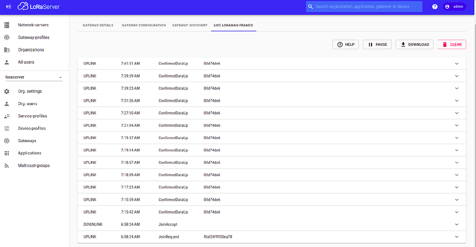Click the Multicast-groups feed icon
The width and height of the screenshot is (476, 247).
click(x=7, y=166)
